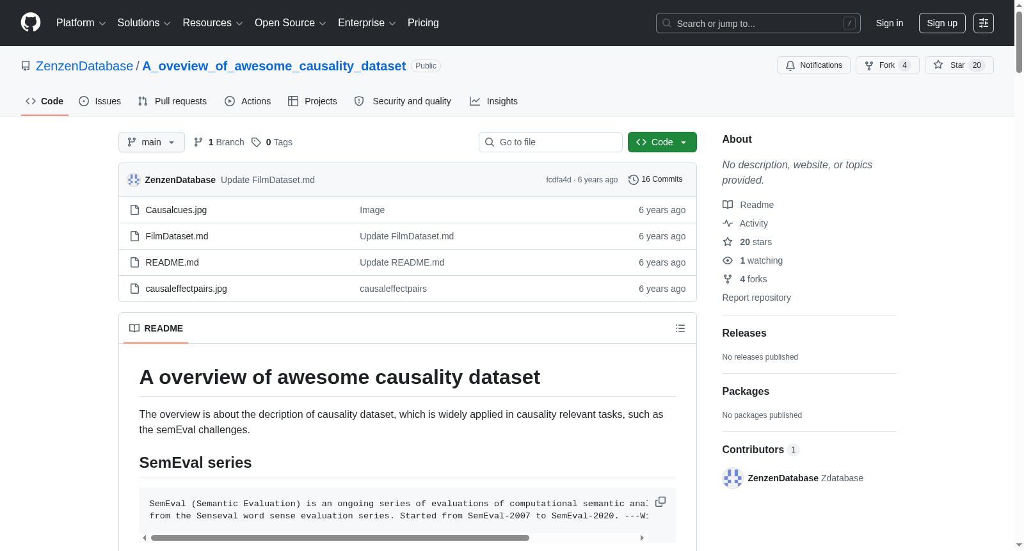Viewport: 1024px width, 551px height.
Task: Click the Notifications bell button
Action: coord(813,65)
